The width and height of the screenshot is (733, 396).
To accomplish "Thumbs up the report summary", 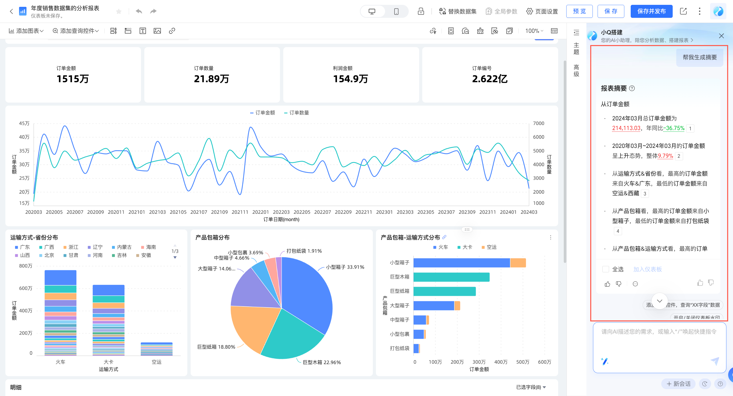I will [x=608, y=284].
